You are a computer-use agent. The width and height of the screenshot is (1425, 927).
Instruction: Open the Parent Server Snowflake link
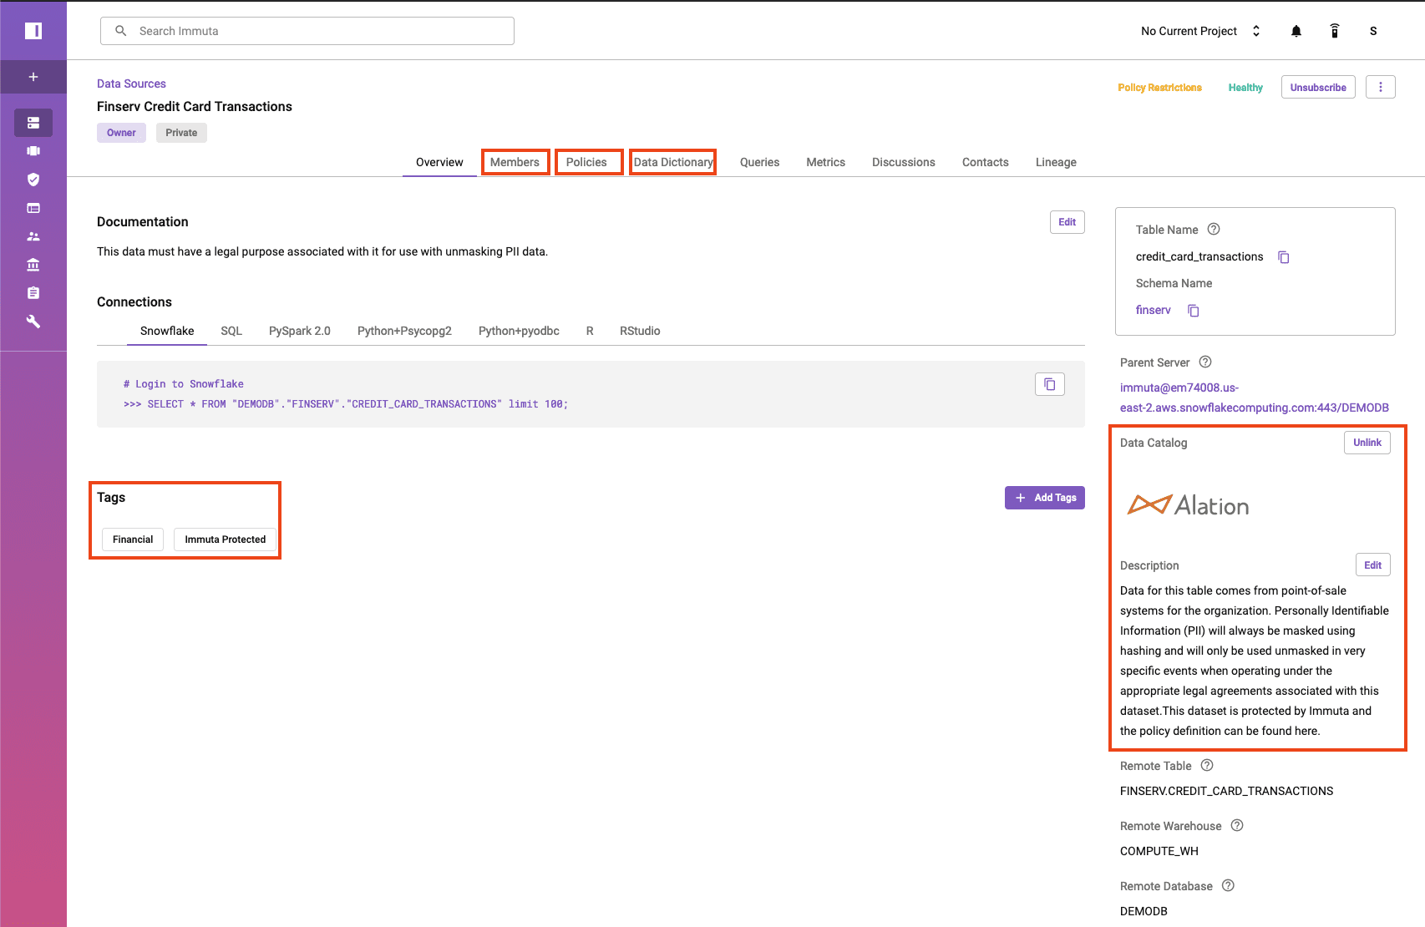tap(1254, 398)
